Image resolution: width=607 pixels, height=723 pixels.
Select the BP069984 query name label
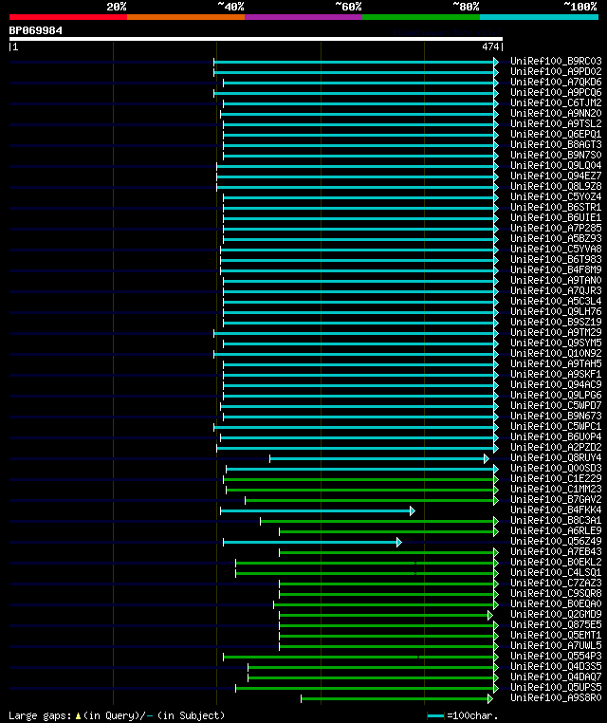(35, 30)
